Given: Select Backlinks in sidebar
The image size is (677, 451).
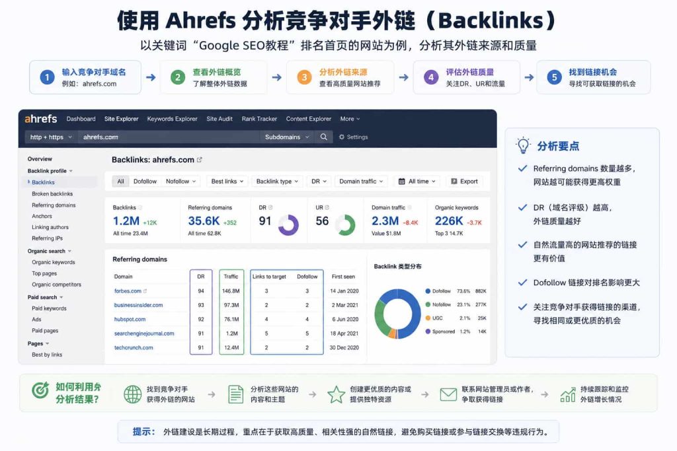Looking at the screenshot, I should click(x=43, y=182).
